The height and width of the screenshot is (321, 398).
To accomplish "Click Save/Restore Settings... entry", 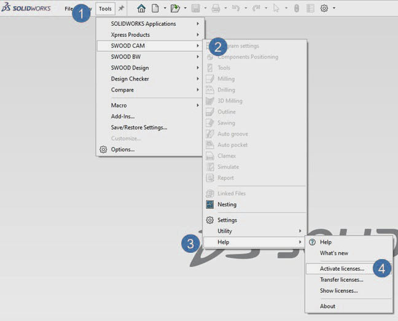I will (x=139, y=127).
